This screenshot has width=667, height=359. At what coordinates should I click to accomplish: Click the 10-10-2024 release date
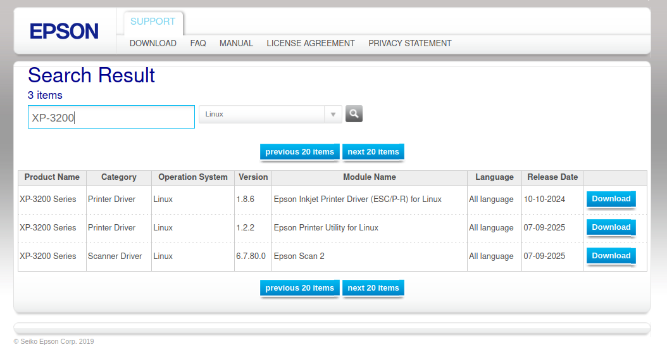pyautogui.click(x=544, y=199)
